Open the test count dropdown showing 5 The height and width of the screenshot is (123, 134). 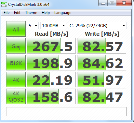[x=33, y=26]
